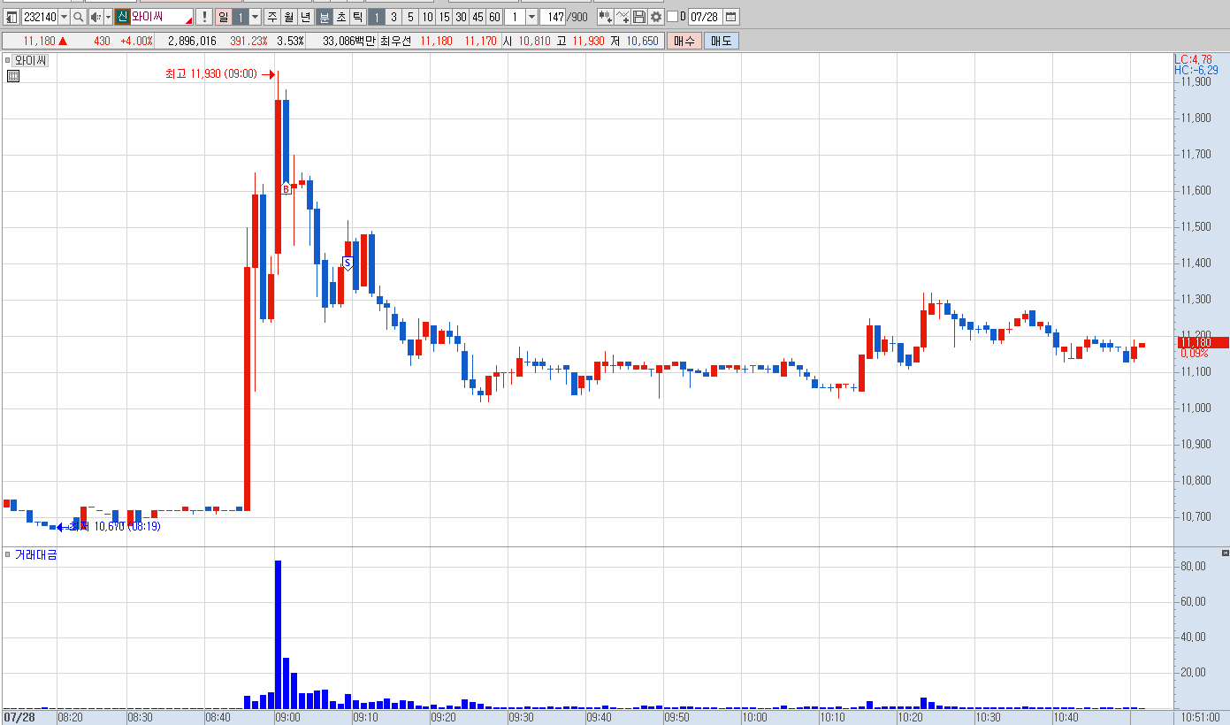The image size is (1230, 725).
Task: Toggle the D date checkbox
Action: pyautogui.click(x=672, y=17)
